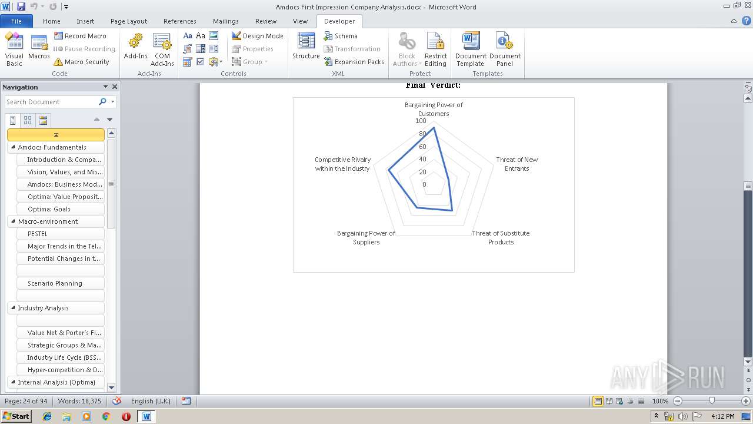
Task: Go to Scenario Planning heading
Action: pyautogui.click(x=61, y=283)
